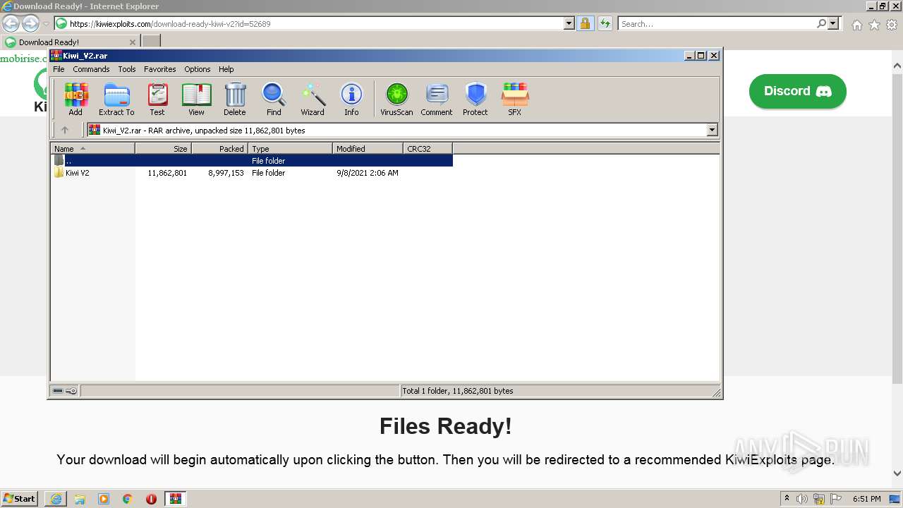
Task: Open the Windows Explorer taskbar icon
Action: 80,499
